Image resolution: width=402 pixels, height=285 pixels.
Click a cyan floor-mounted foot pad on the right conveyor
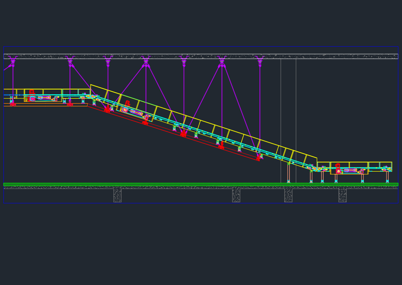click(362, 181)
